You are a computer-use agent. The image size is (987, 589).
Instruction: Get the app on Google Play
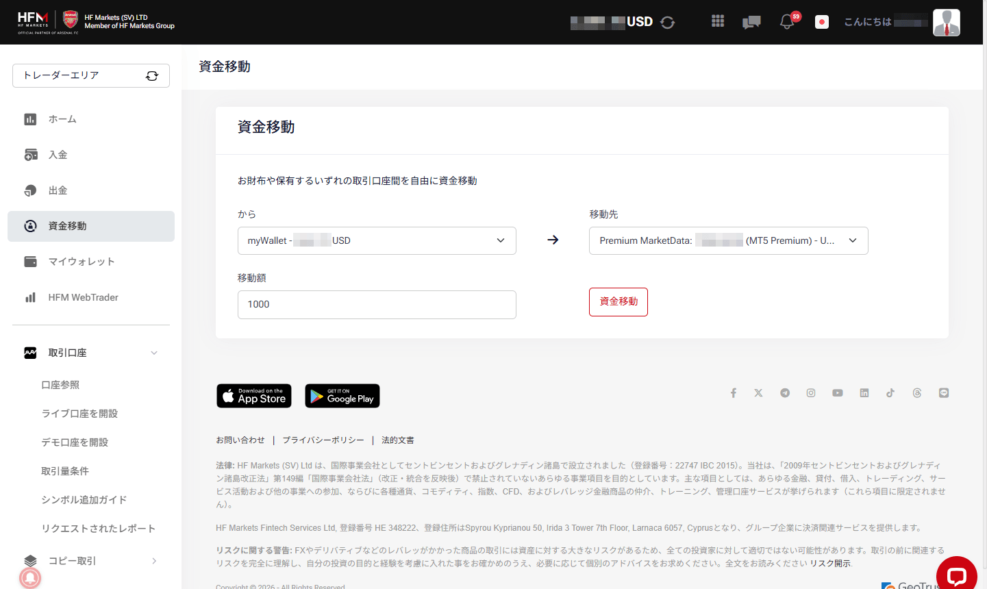(342, 396)
